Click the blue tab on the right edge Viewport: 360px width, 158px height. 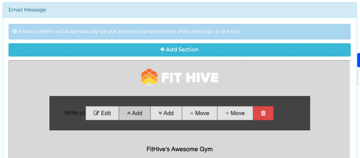pos(359,60)
